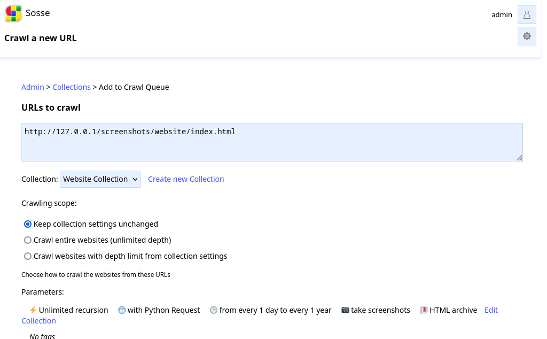Viewport: 547px width, 339px height.
Task: Click the globe Python Request icon
Action: tap(122, 310)
